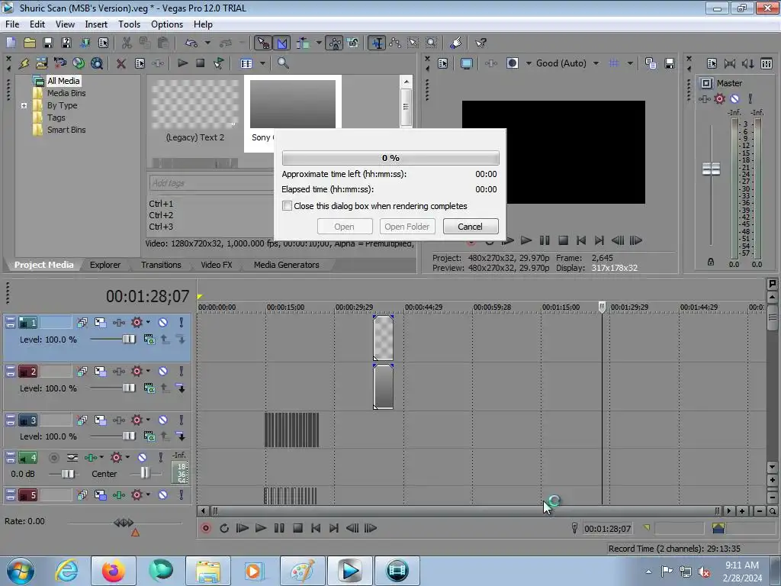Select Smart Bins folder

(66, 130)
